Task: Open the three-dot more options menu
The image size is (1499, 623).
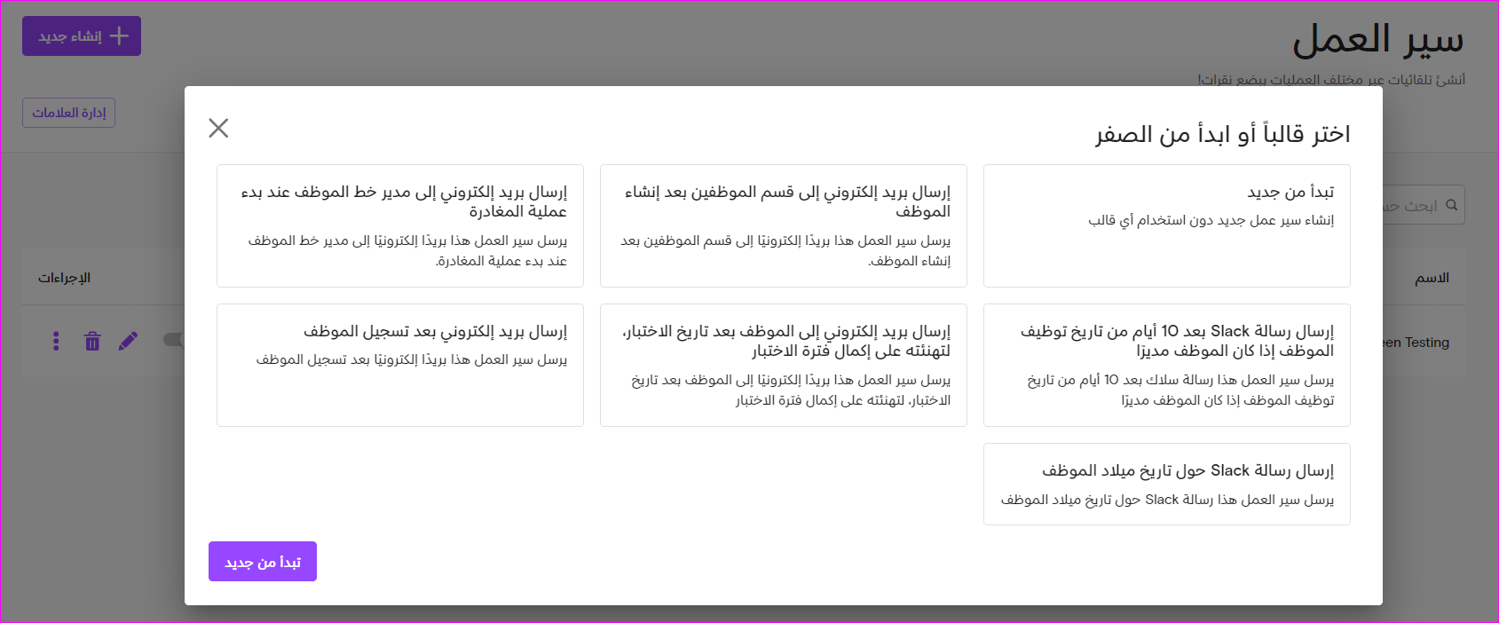Action: click(56, 341)
